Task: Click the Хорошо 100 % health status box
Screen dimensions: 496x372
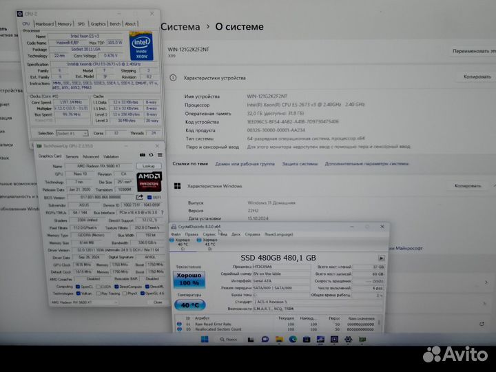Action: (x=189, y=280)
